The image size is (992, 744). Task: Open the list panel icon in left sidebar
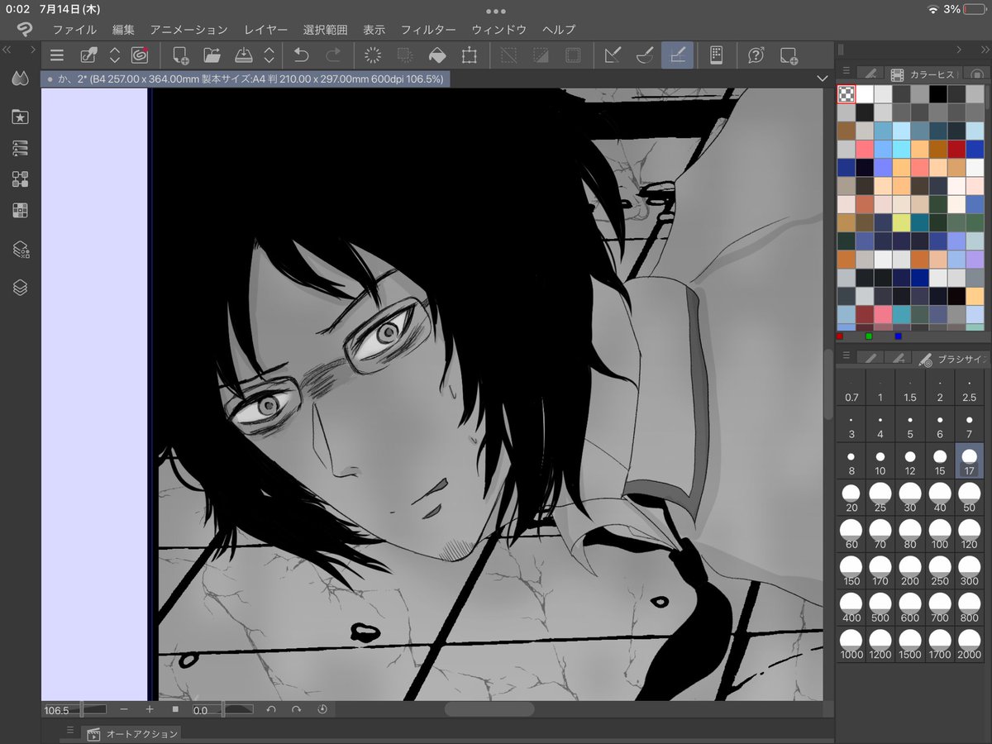21,148
